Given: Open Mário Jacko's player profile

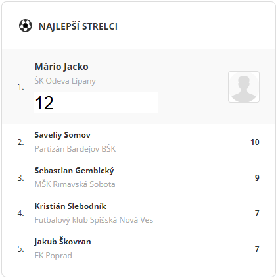Looking at the screenshot, I should pyautogui.click(x=62, y=67).
